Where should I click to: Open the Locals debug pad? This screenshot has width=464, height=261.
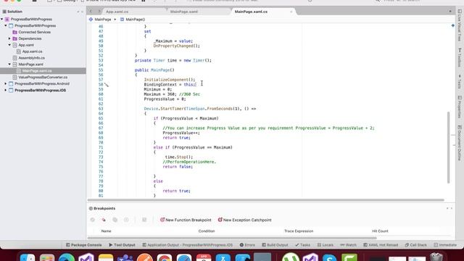pos(326,245)
